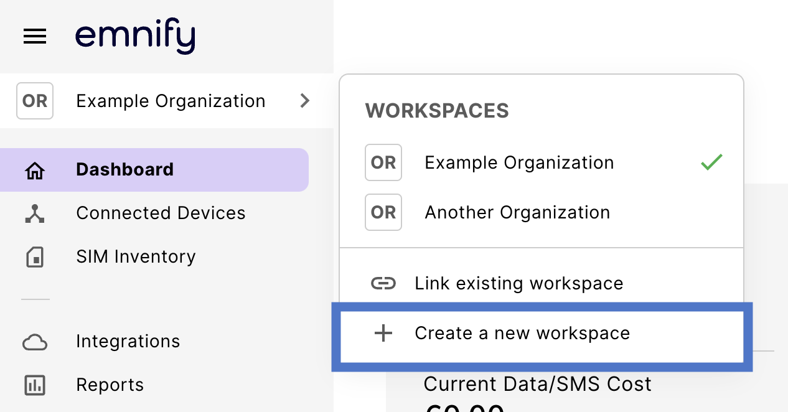
Task: Click the emnify logo
Action: click(135, 37)
